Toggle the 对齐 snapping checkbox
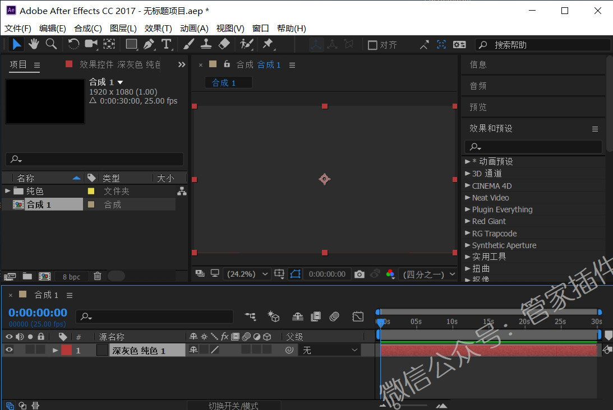This screenshot has height=410, width=613. tap(372, 45)
